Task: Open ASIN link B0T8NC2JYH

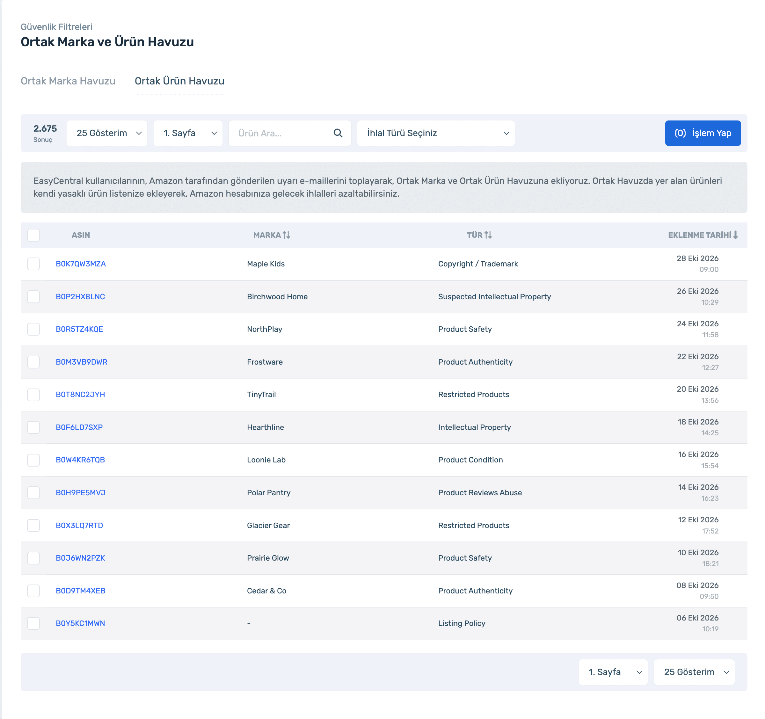Action: [x=80, y=395]
